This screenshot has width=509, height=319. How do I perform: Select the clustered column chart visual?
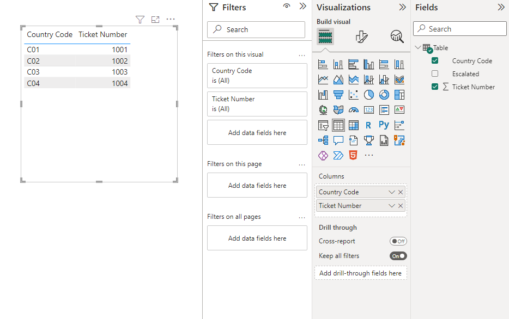pyautogui.click(x=369, y=65)
